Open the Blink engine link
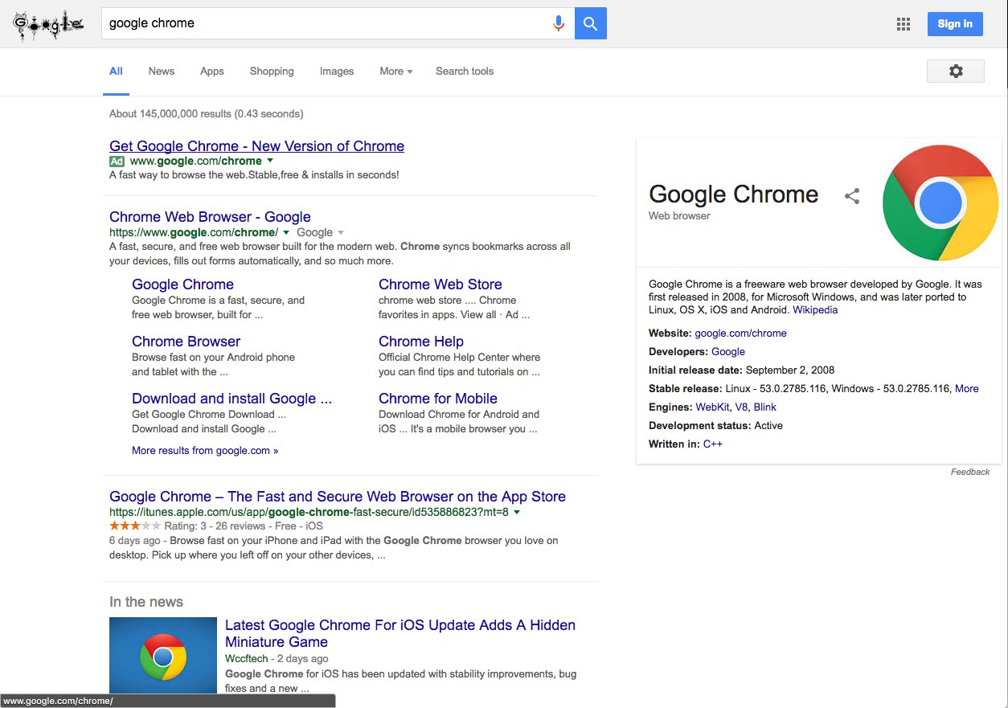This screenshot has width=1008, height=708. [765, 407]
